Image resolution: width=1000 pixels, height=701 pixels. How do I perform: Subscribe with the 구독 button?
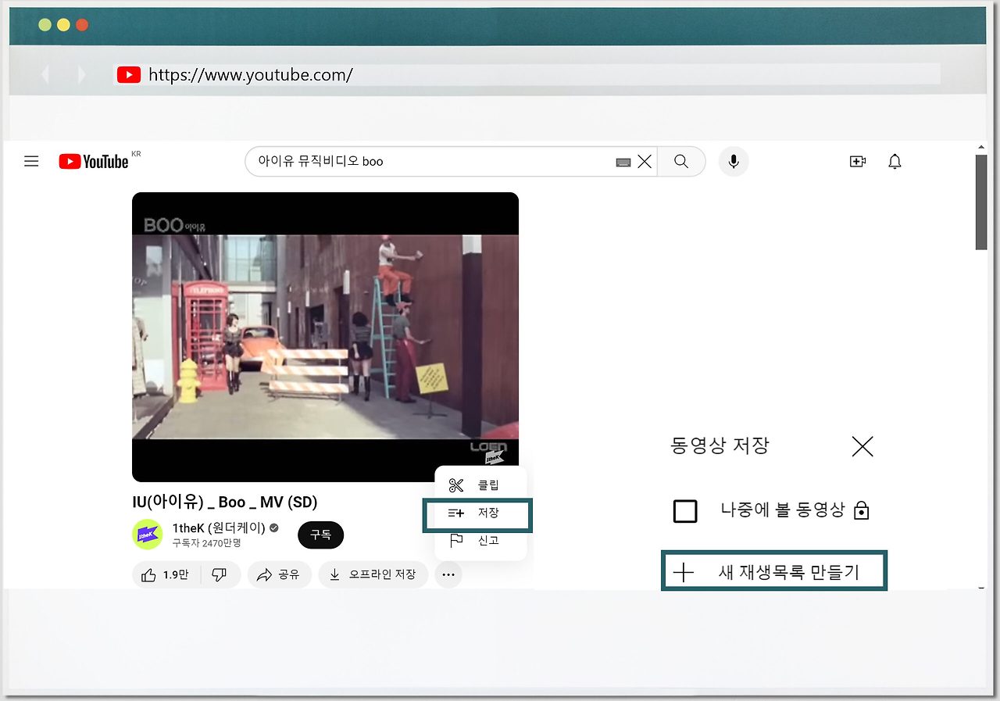(320, 535)
